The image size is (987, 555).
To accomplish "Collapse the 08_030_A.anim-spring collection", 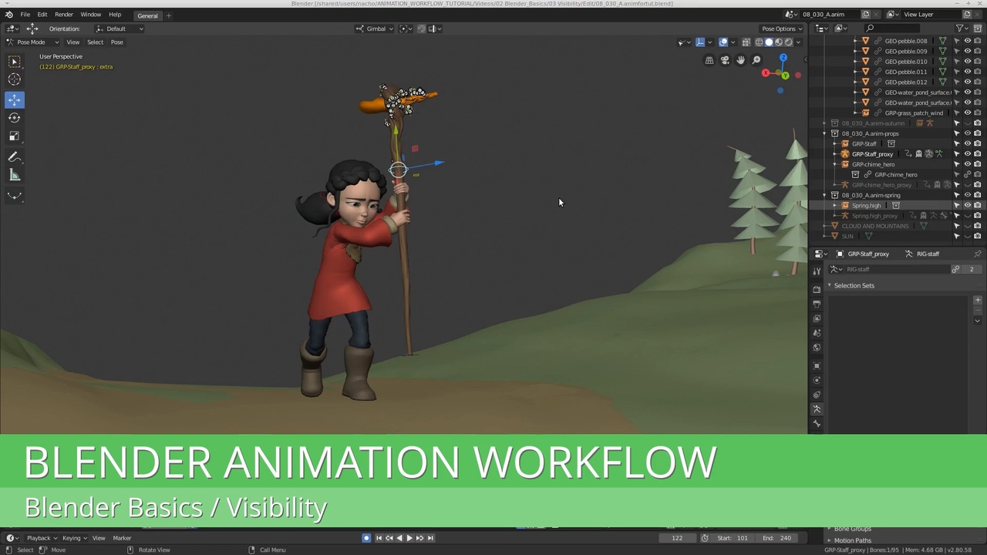I will tap(824, 195).
